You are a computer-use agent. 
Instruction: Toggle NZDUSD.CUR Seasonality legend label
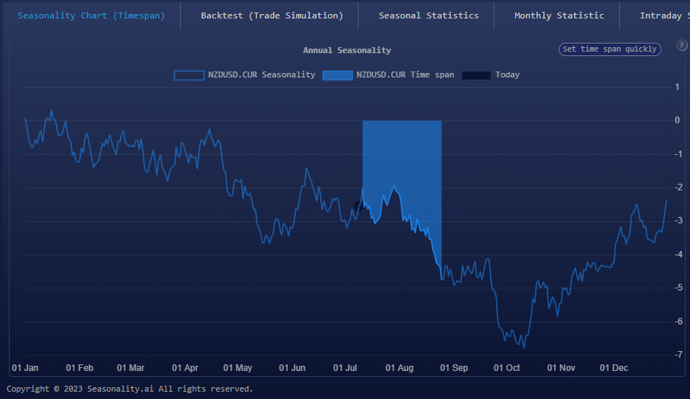pyautogui.click(x=261, y=74)
